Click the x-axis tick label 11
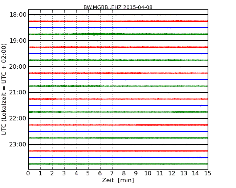This screenshot has width=236, height=188. [160, 174]
